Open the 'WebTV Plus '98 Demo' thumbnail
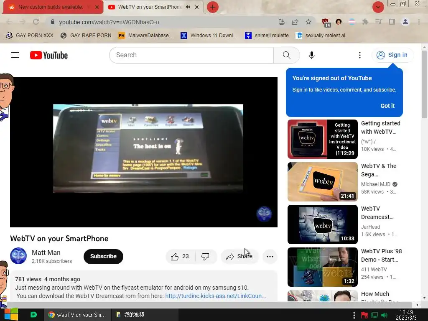428x321 pixels. pos(322,267)
